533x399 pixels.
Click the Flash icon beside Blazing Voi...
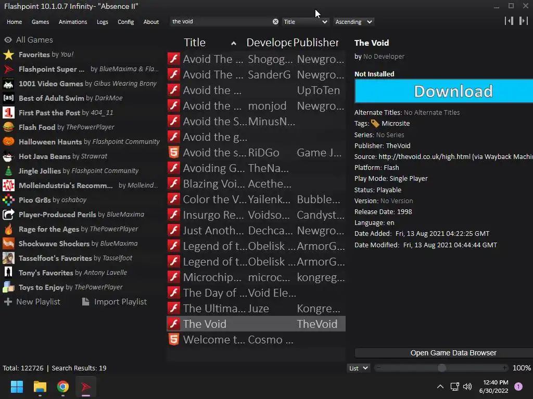(174, 183)
